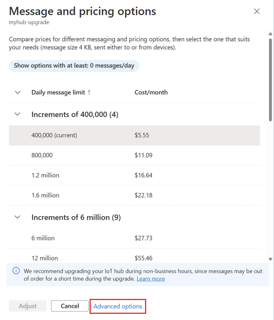
Task: Collapse the Increments of 6 million group
Action: [x=17, y=217]
